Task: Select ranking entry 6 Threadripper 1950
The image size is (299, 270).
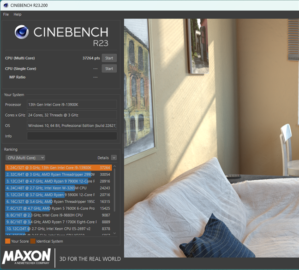Action: (58, 201)
